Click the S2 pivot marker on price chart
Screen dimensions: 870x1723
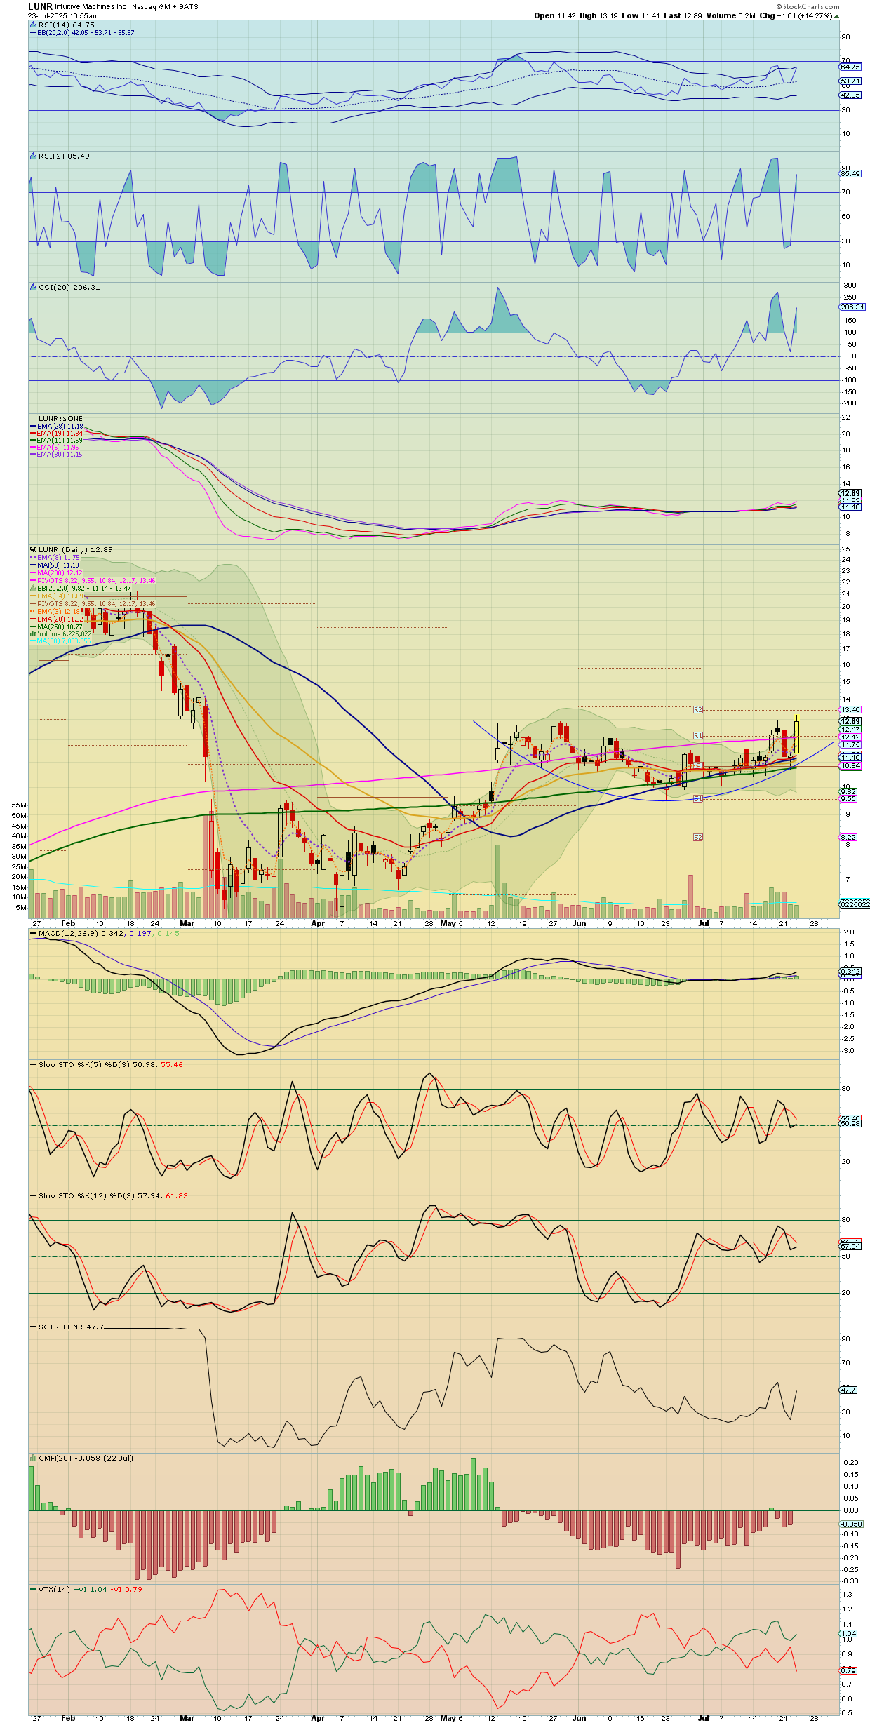(x=697, y=837)
